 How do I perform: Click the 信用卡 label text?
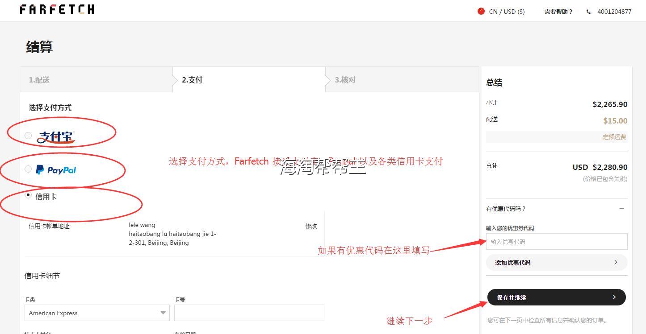pyautogui.click(x=46, y=197)
